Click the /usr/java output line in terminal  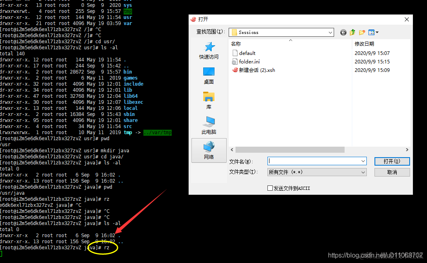tap(12, 193)
